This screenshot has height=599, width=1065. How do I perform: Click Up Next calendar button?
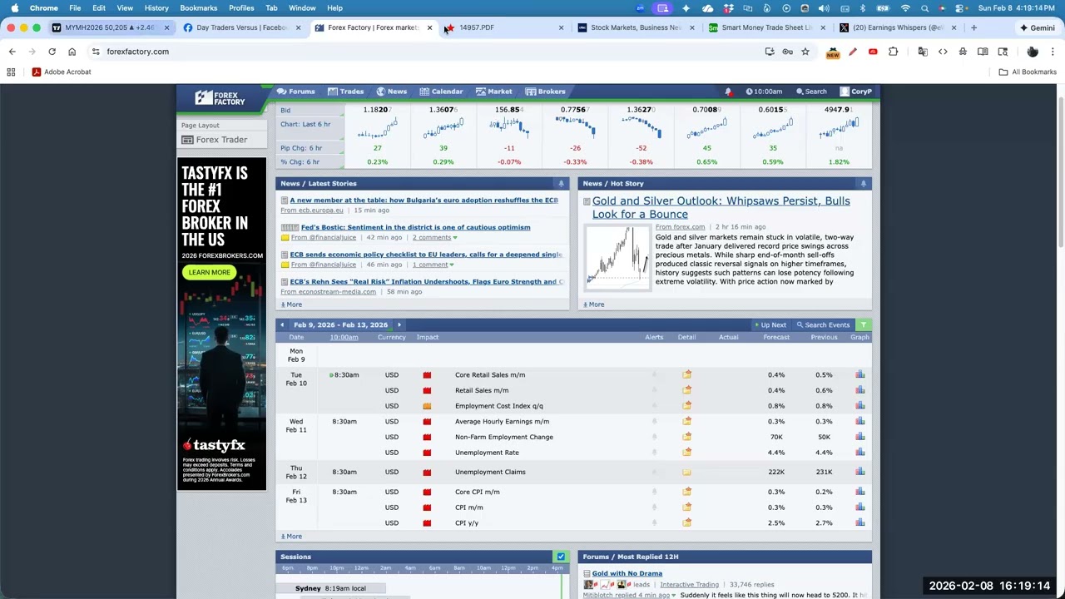click(x=770, y=325)
